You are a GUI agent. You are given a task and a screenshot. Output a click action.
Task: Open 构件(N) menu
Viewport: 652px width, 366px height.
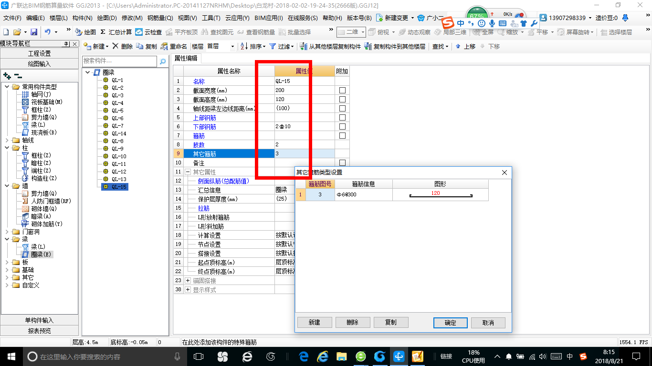point(82,18)
